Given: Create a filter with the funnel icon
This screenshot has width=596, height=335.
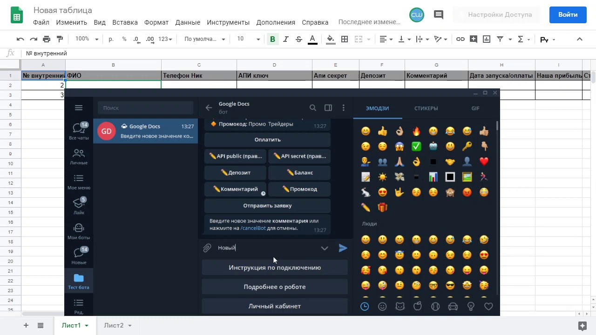Looking at the screenshot, I should coord(500,39).
